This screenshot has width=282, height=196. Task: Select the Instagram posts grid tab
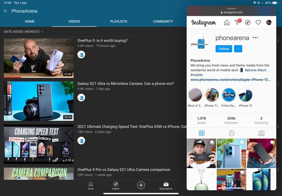point(202,133)
